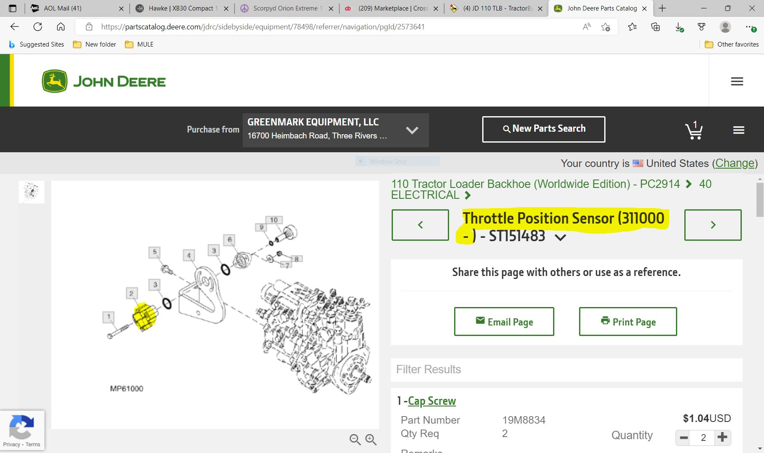Open browser rewards trophy icon
This screenshot has height=453, width=764.
pos(702,27)
